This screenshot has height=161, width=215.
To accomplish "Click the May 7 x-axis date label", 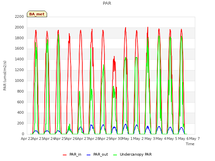I will 195,139.
